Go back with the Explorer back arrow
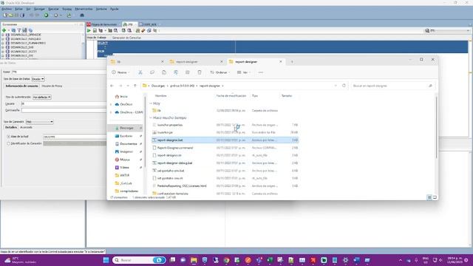473x266 pixels. point(112,86)
